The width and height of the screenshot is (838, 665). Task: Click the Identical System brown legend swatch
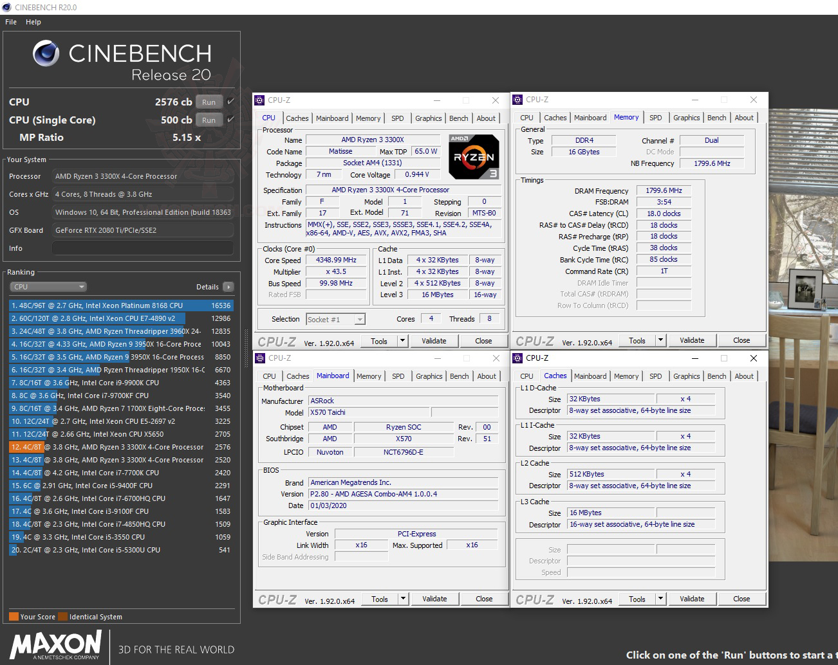(62, 616)
